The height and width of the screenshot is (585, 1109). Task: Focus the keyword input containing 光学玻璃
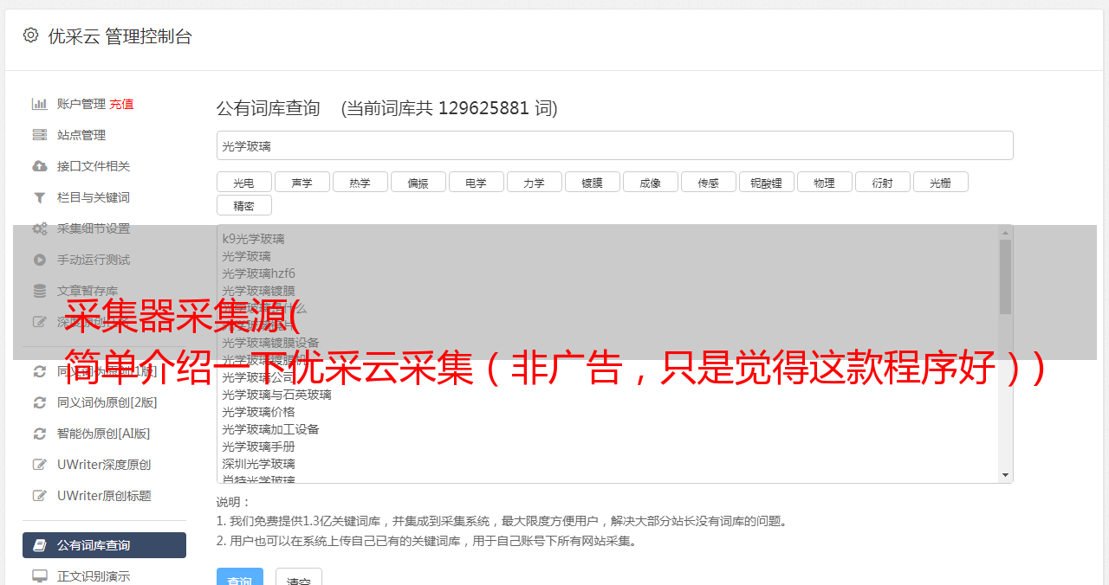coord(614,145)
